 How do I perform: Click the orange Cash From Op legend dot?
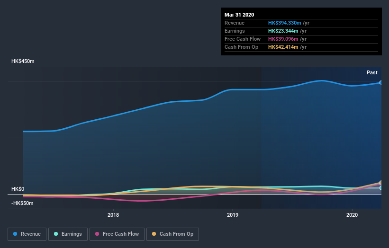pos(154,234)
